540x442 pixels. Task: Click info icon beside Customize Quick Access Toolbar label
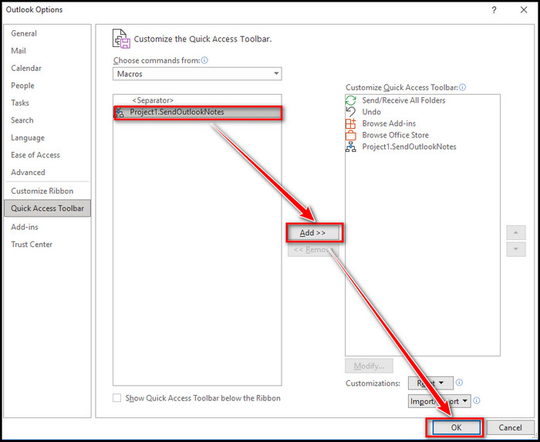(x=463, y=87)
